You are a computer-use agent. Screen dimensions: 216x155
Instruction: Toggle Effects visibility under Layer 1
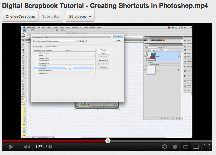click(x=149, y=62)
